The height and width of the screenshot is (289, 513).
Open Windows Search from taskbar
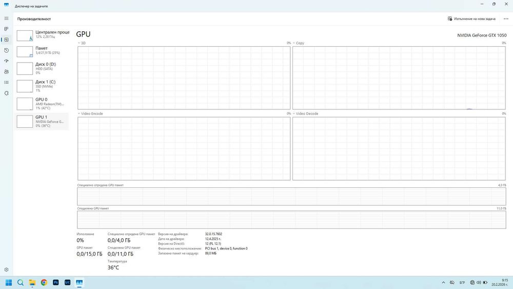coord(21,282)
